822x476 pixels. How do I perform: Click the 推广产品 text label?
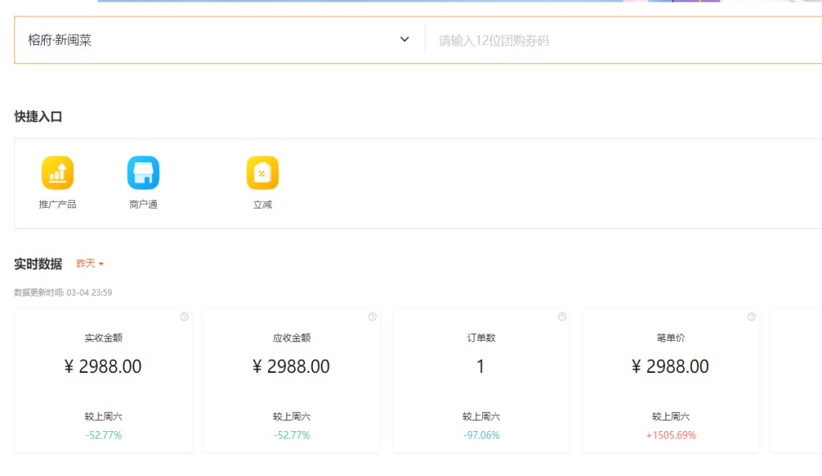[58, 205]
